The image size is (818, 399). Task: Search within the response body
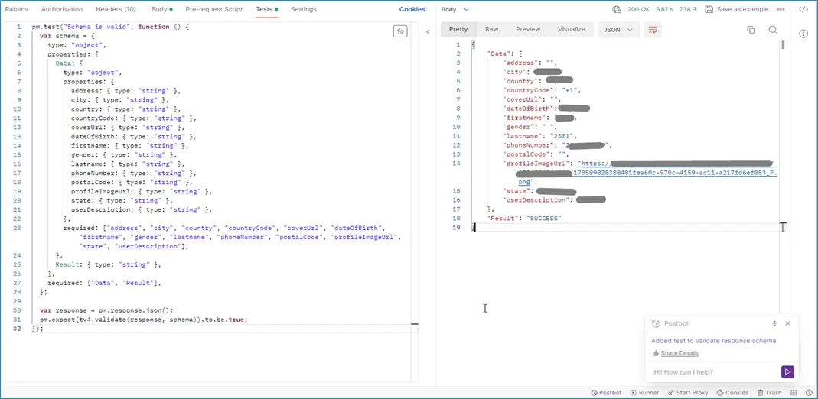pos(773,30)
